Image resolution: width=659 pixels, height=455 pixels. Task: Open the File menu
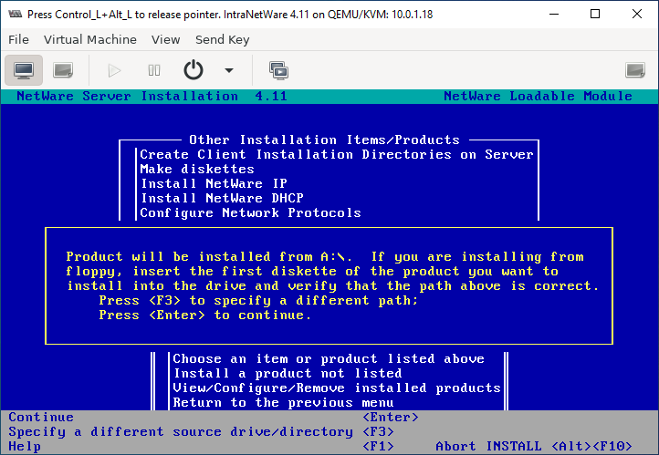tap(18, 39)
